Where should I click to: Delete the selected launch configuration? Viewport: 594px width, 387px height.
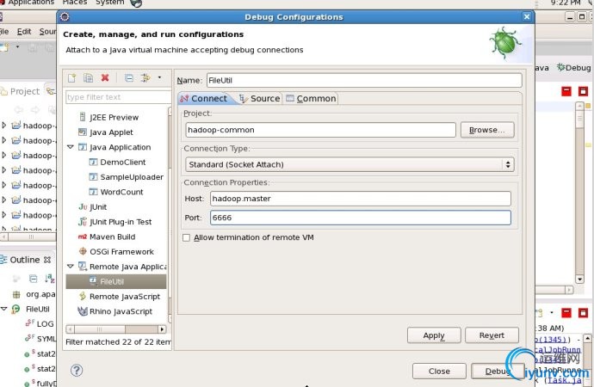click(x=105, y=78)
